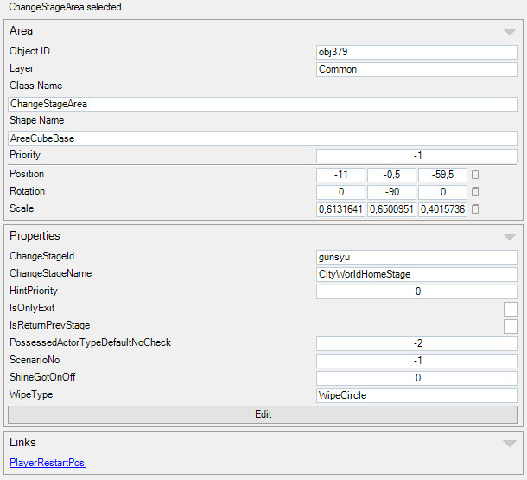Click the copy icon beside Position fields

click(475, 175)
